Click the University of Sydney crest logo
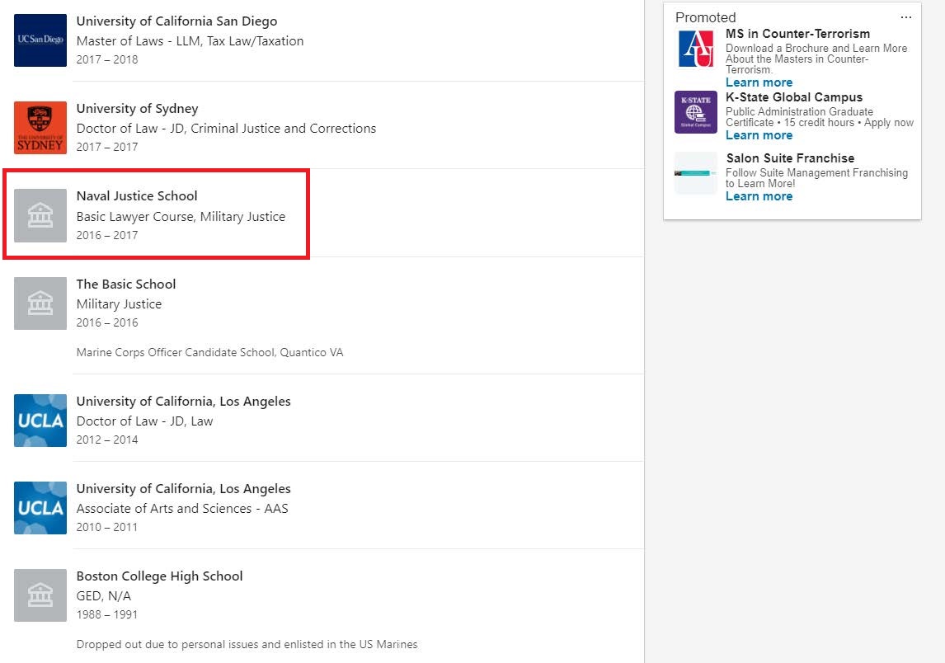This screenshot has height=663, width=945. 40,128
